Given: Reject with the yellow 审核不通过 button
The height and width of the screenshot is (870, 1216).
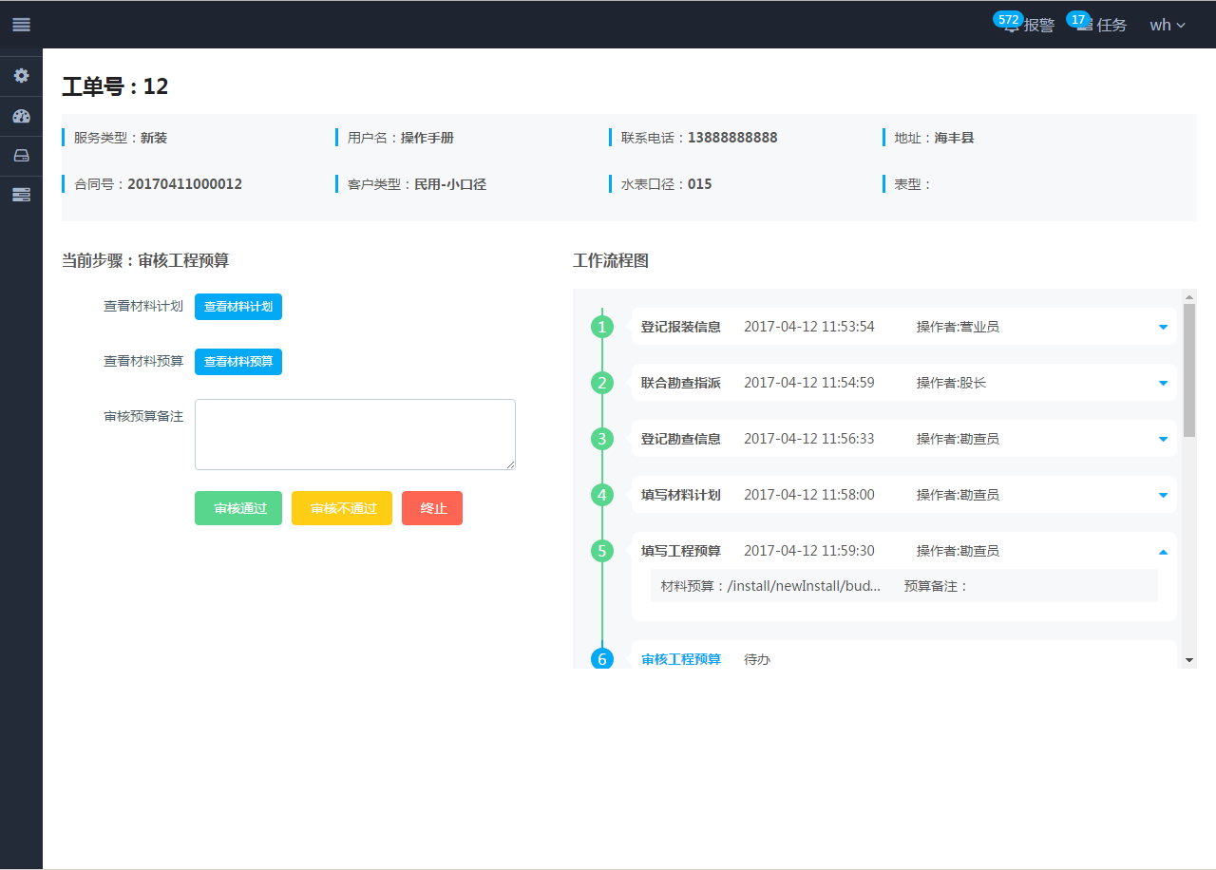Looking at the screenshot, I should tap(342, 508).
